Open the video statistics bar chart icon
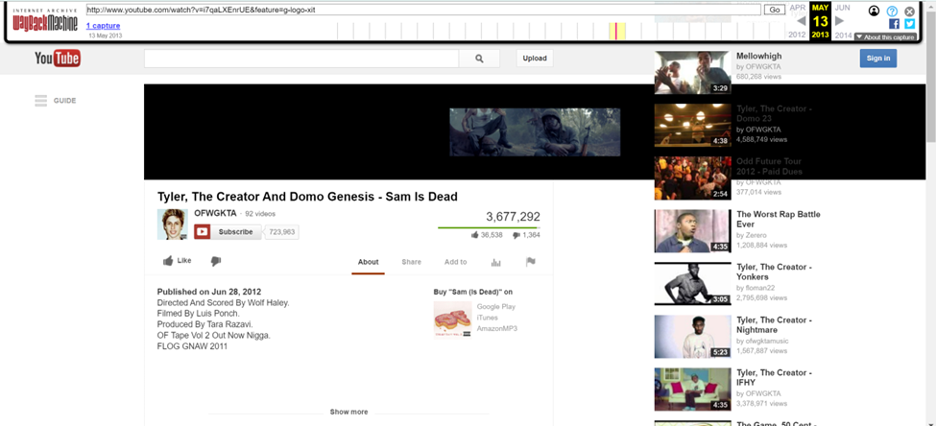The image size is (936, 426). 495,262
